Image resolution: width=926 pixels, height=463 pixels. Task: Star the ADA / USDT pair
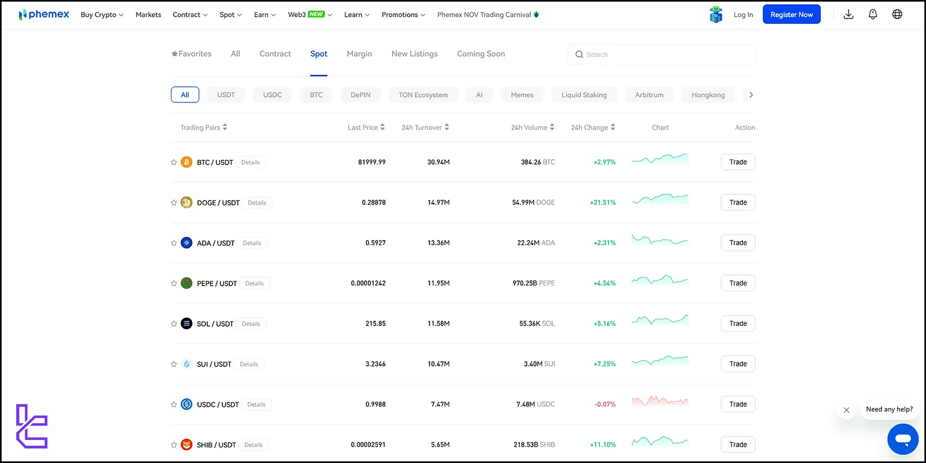(174, 243)
